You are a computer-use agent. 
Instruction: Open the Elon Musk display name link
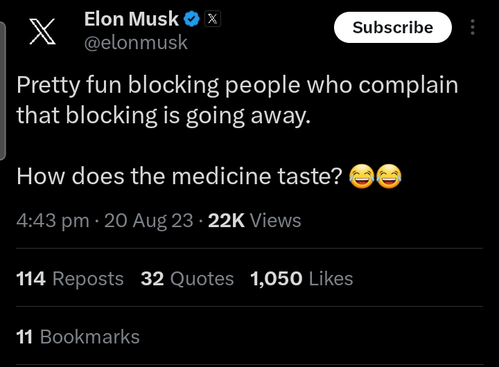pos(132,19)
